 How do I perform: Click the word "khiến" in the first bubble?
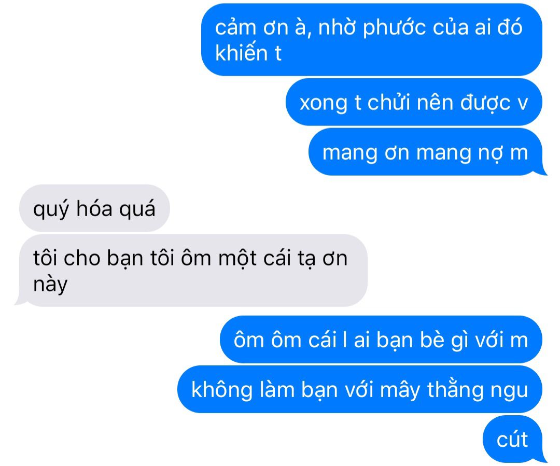[x=242, y=53]
